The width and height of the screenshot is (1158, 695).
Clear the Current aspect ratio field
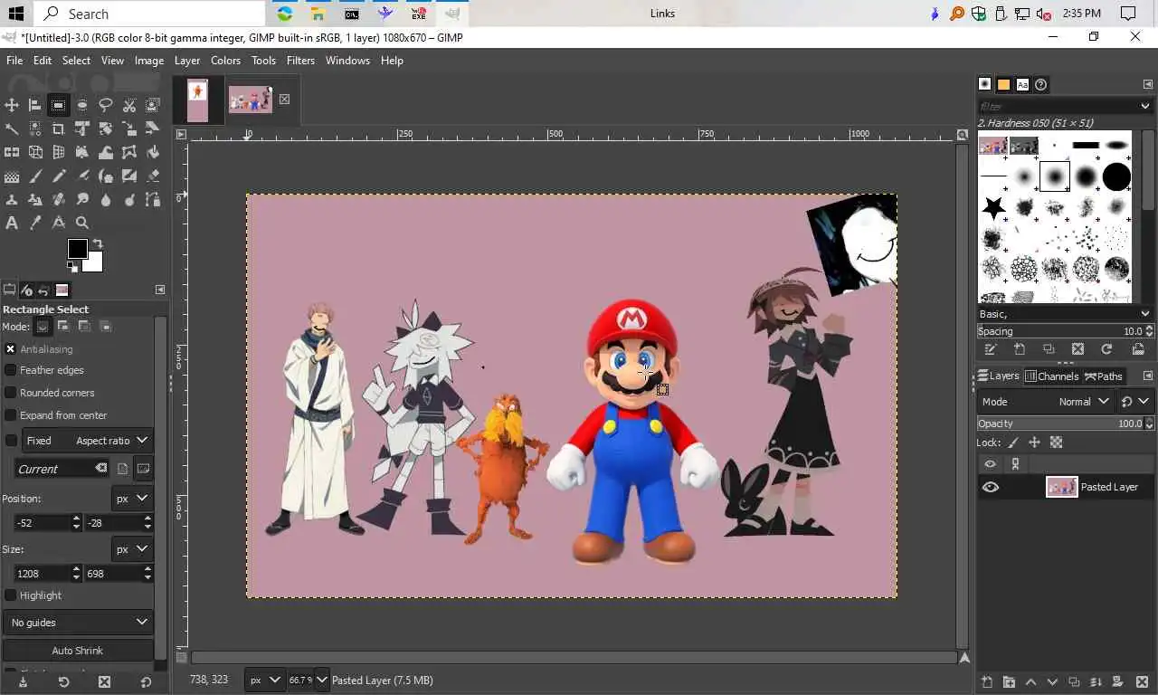(x=101, y=468)
